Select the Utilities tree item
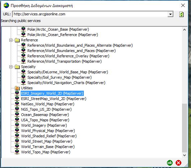The image size is (191, 168). pyautogui.click(x=27, y=88)
